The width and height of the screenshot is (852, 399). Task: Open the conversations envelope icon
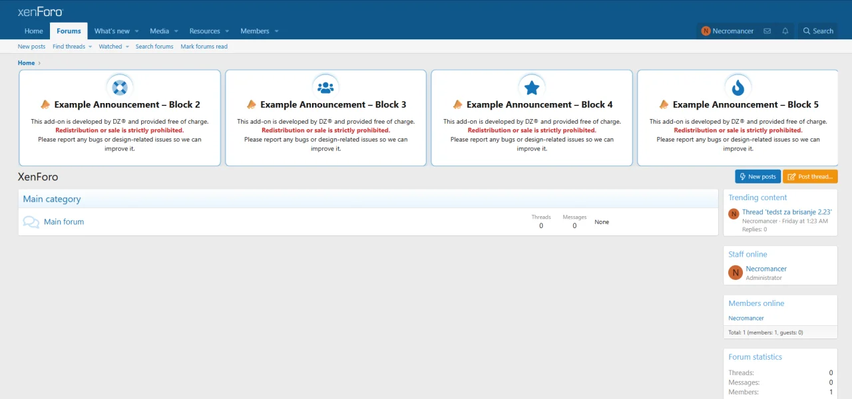767,31
